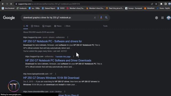This screenshot has width=171, height=96.
Task: Open options menu for laptopdriverslib.com result
Action: coord(56,74)
